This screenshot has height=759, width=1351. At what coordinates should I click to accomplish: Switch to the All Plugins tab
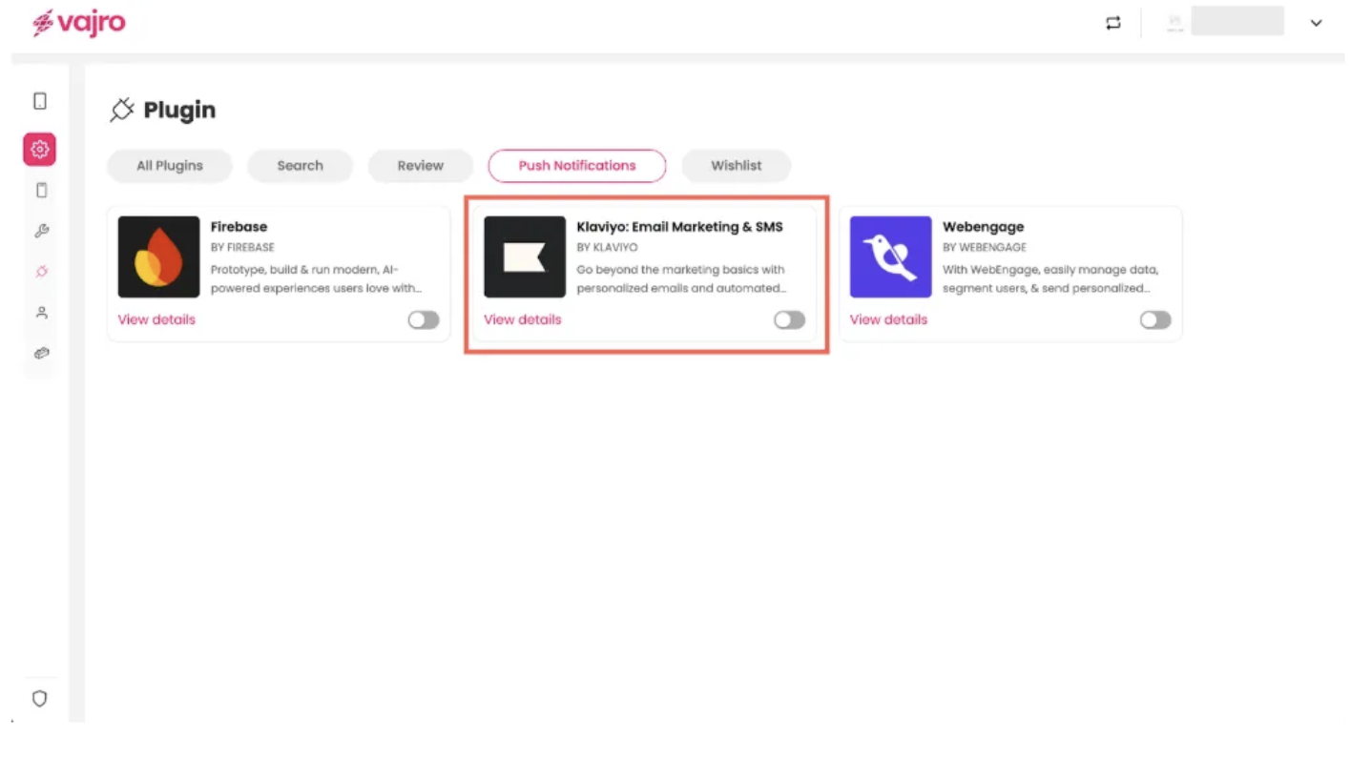(170, 166)
